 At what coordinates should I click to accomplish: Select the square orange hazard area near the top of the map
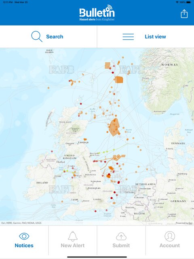coord(108,66)
